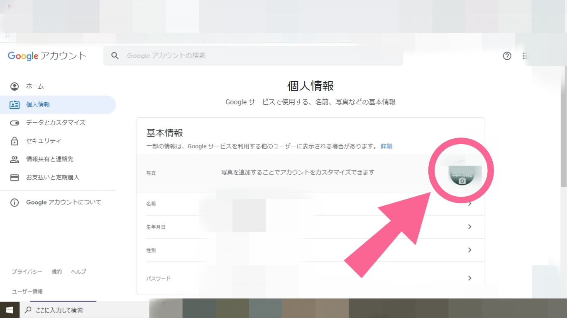The height and width of the screenshot is (318, 567).
Task: Click the 基本情報 section heading
Action: pos(165,133)
